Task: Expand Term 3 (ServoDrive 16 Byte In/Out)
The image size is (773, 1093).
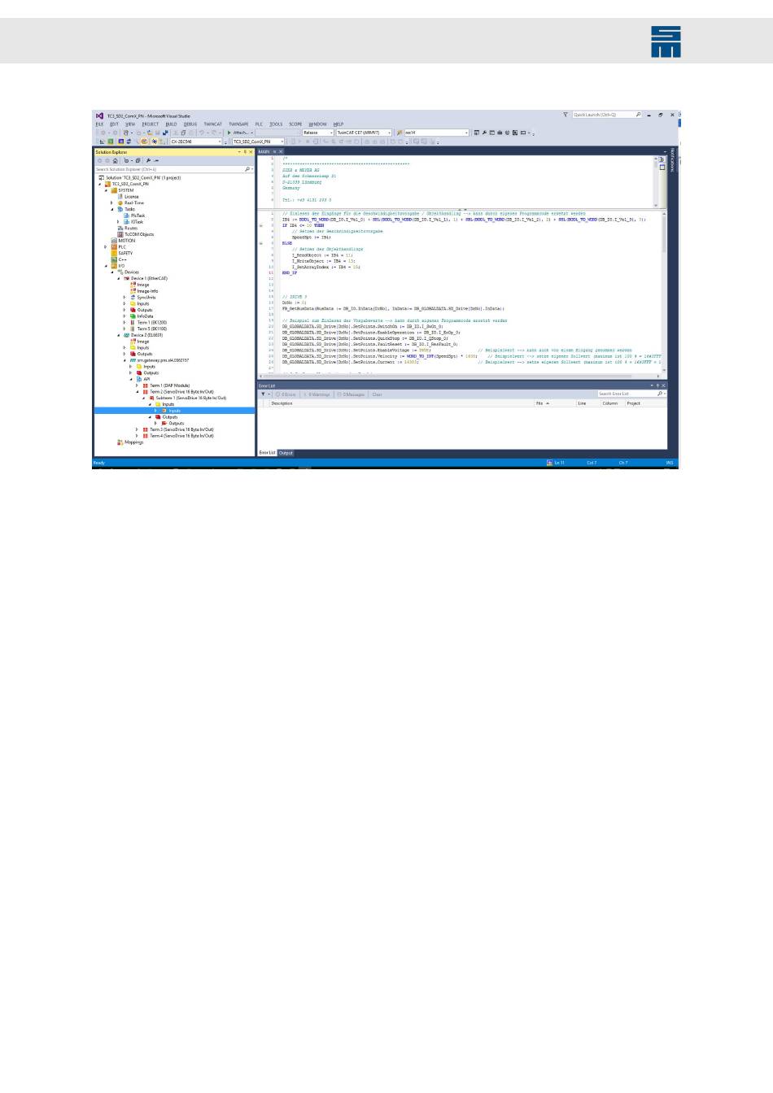Action: pyautogui.click(x=138, y=429)
